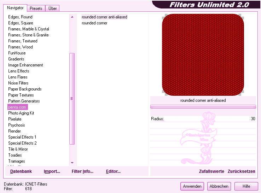Select Pixelate category
The width and height of the screenshot is (261, 193).
[x=14, y=119]
